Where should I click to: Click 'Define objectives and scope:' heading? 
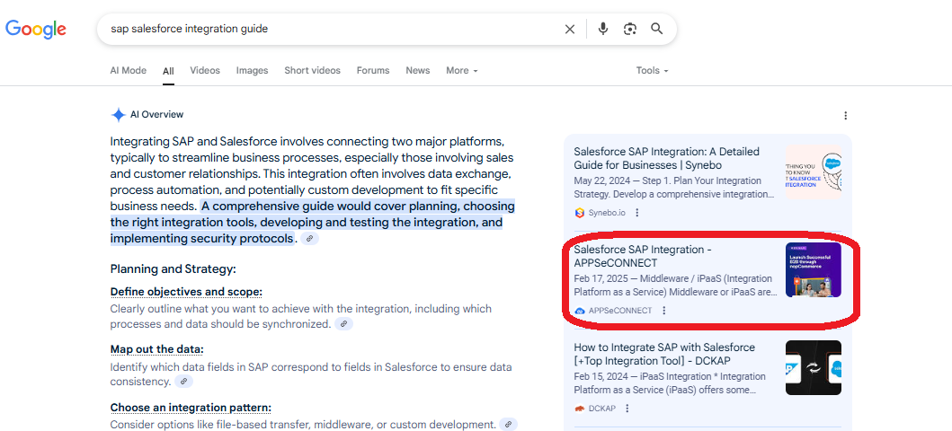tap(186, 292)
